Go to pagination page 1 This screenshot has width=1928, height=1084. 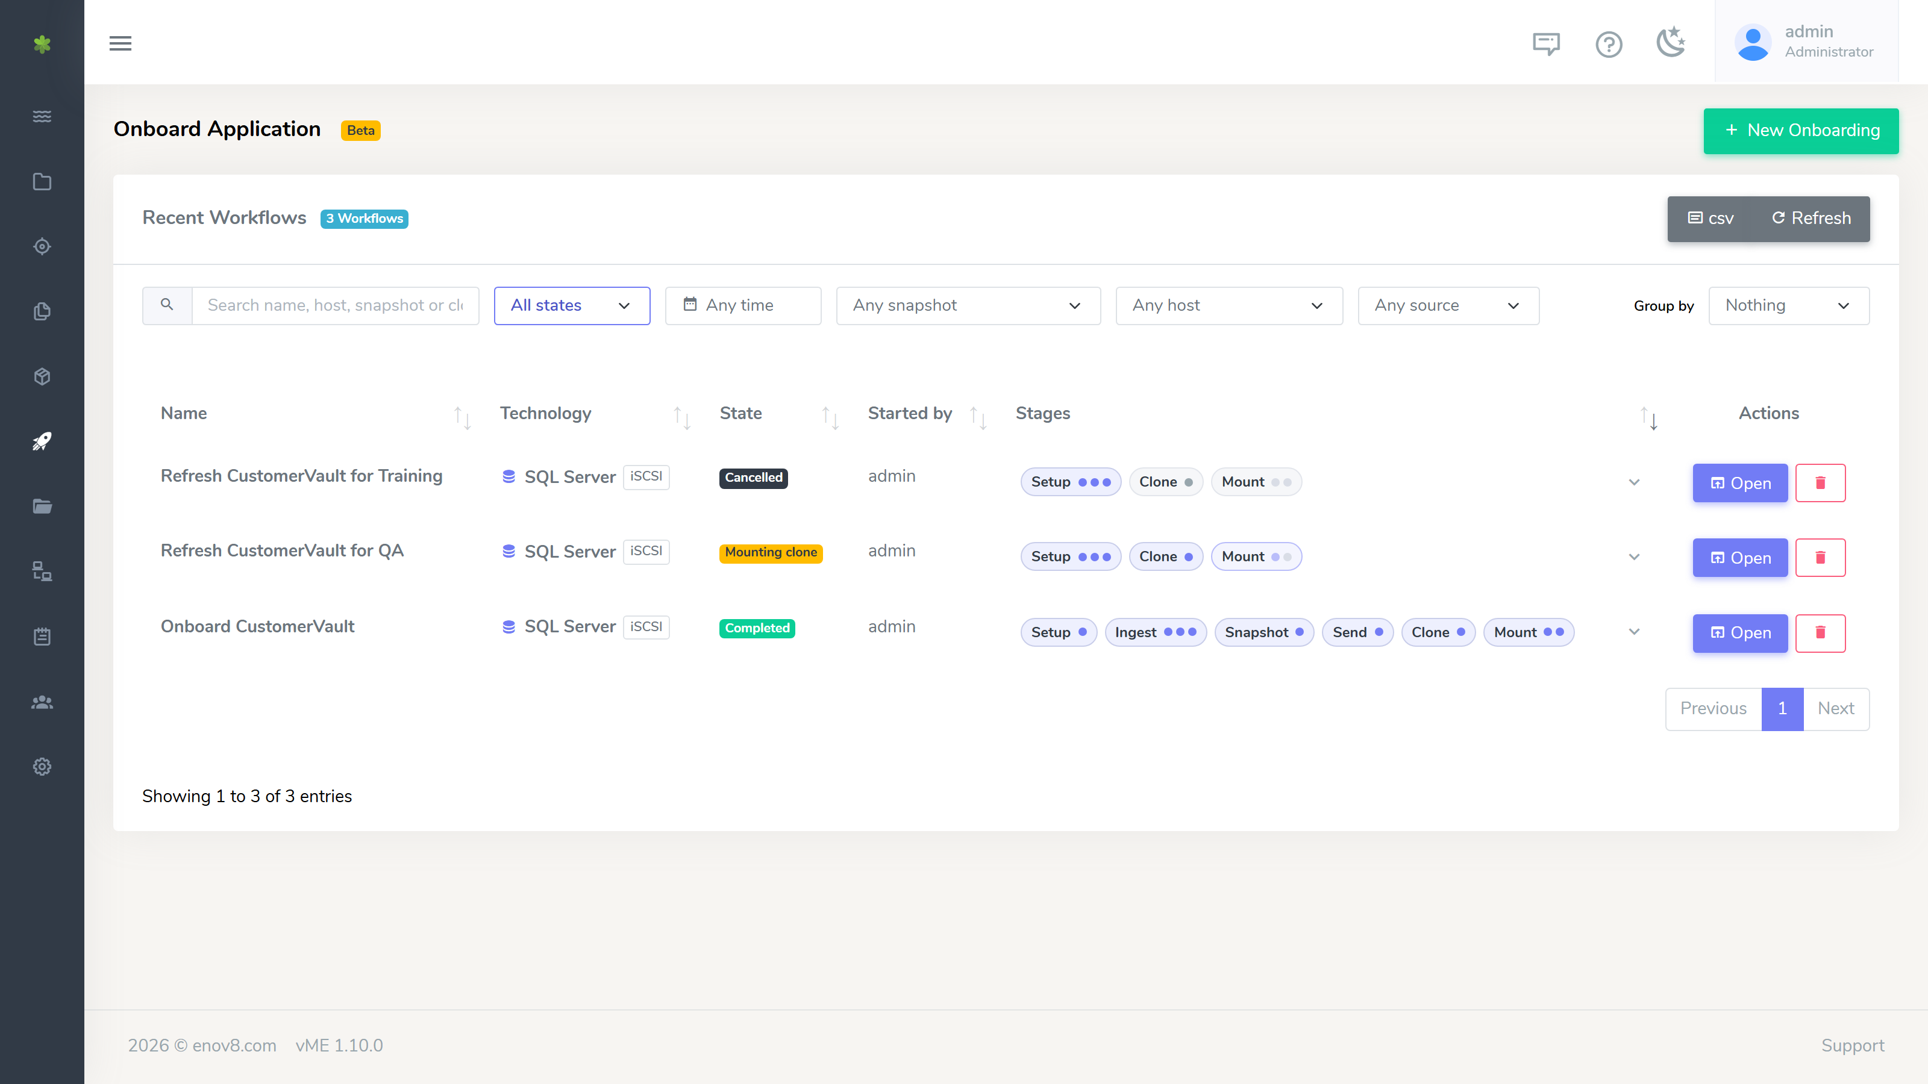pyautogui.click(x=1782, y=708)
